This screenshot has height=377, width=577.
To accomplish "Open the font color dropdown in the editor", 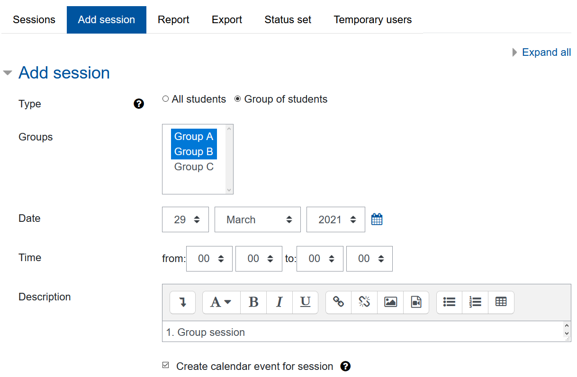I will (x=221, y=302).
